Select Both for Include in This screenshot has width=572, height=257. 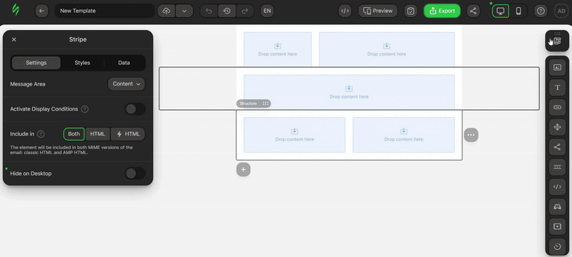pos(74,134)
